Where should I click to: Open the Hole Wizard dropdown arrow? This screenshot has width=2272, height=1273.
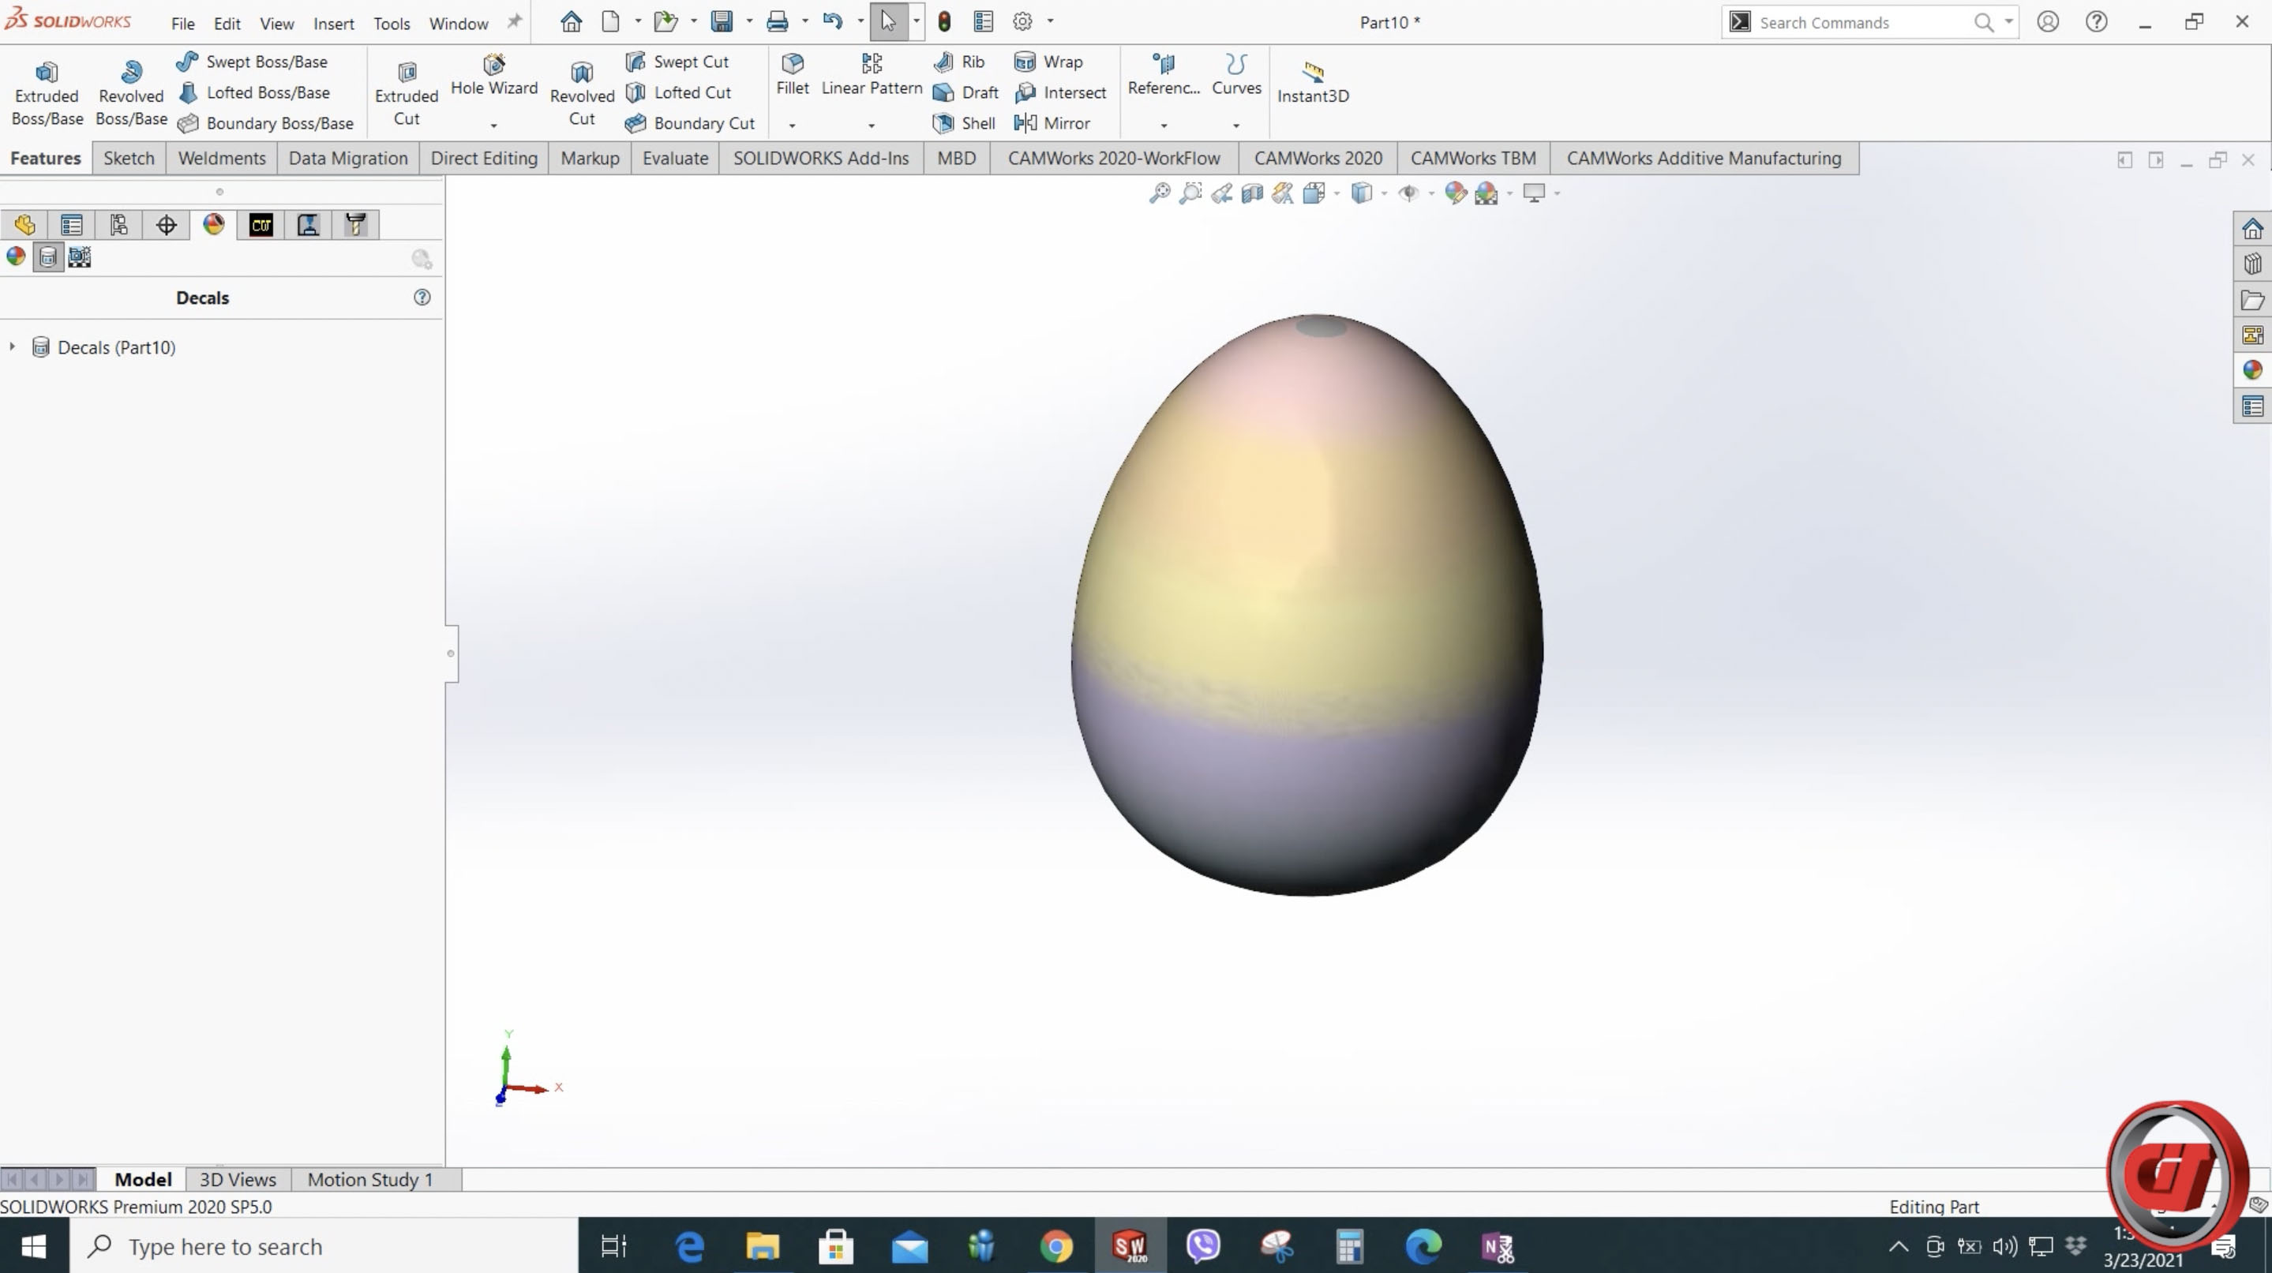pos(494,125)
